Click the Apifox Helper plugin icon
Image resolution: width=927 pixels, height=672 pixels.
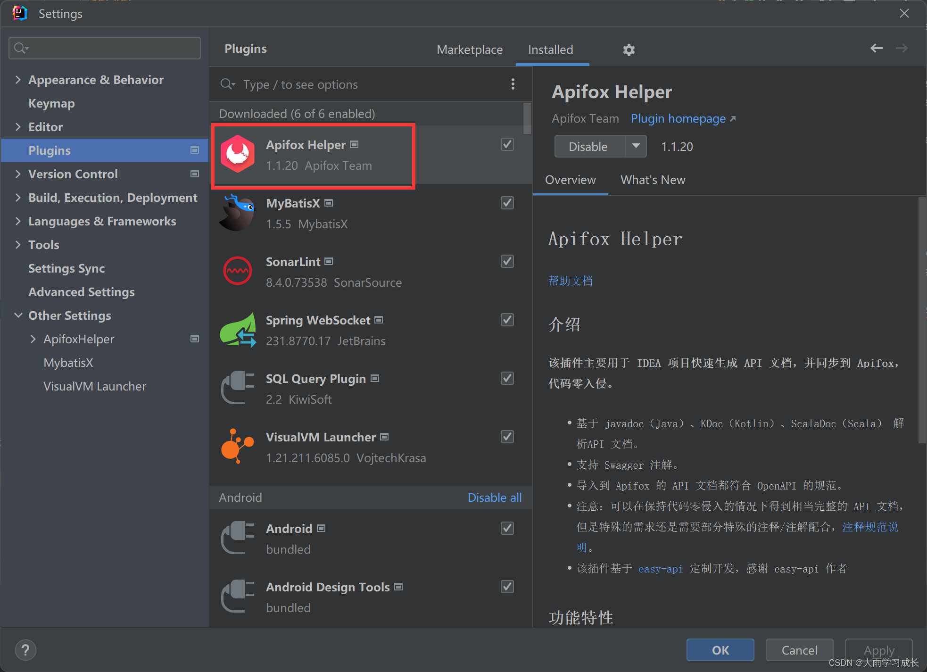tap(238, 154)
